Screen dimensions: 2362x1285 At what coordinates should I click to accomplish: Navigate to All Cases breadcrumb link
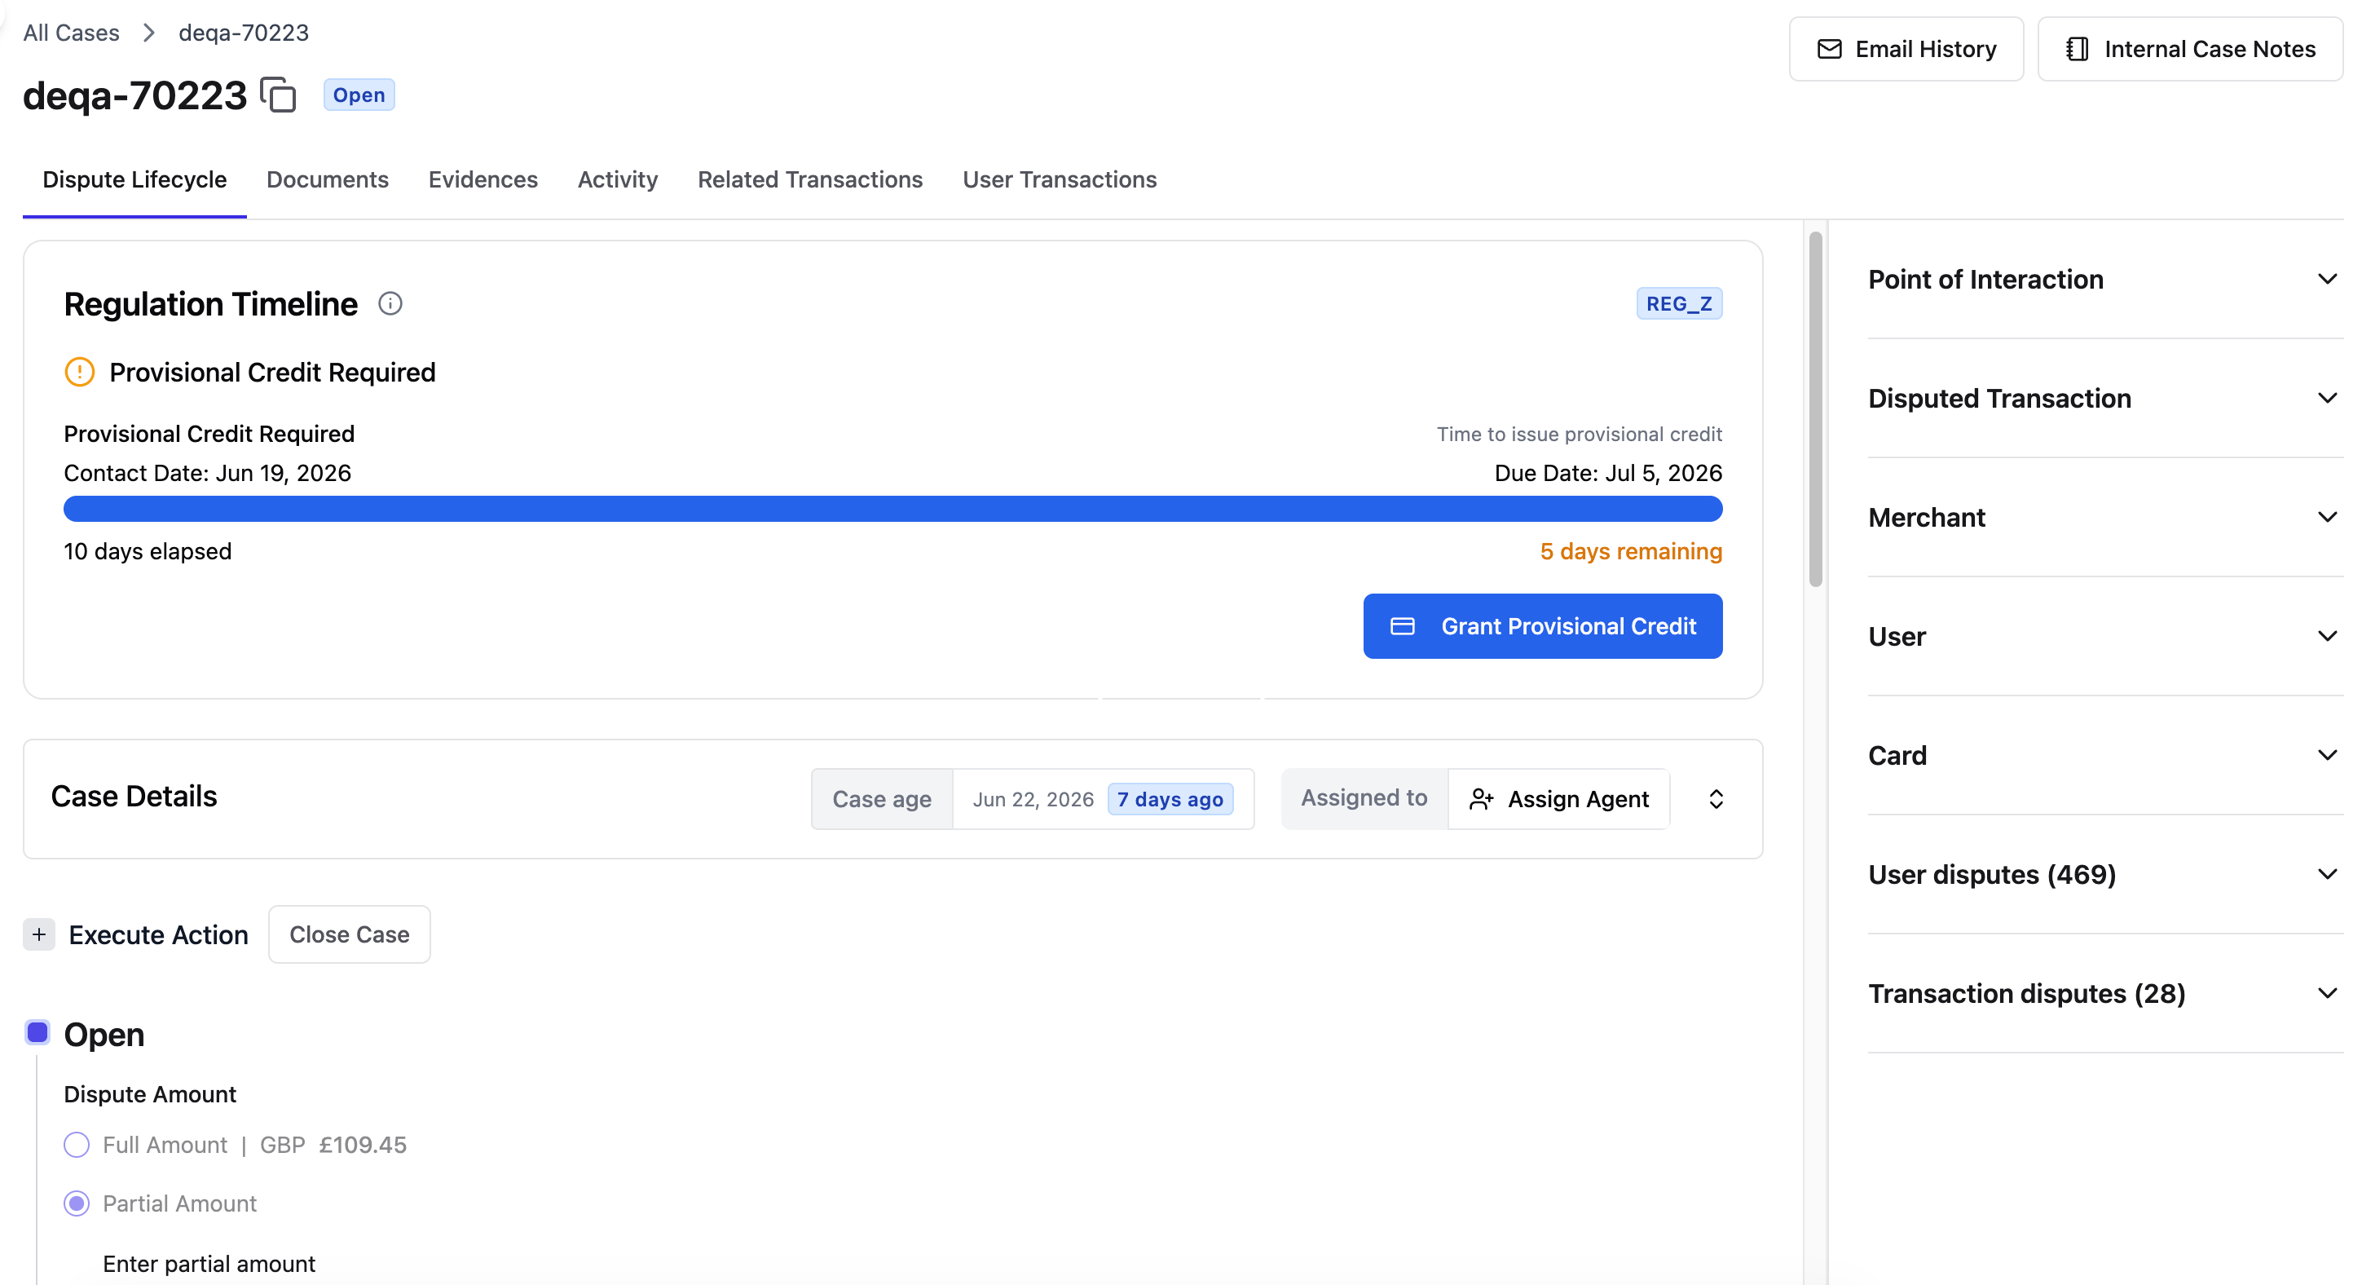pyautogui.click(x=72, y=33)
